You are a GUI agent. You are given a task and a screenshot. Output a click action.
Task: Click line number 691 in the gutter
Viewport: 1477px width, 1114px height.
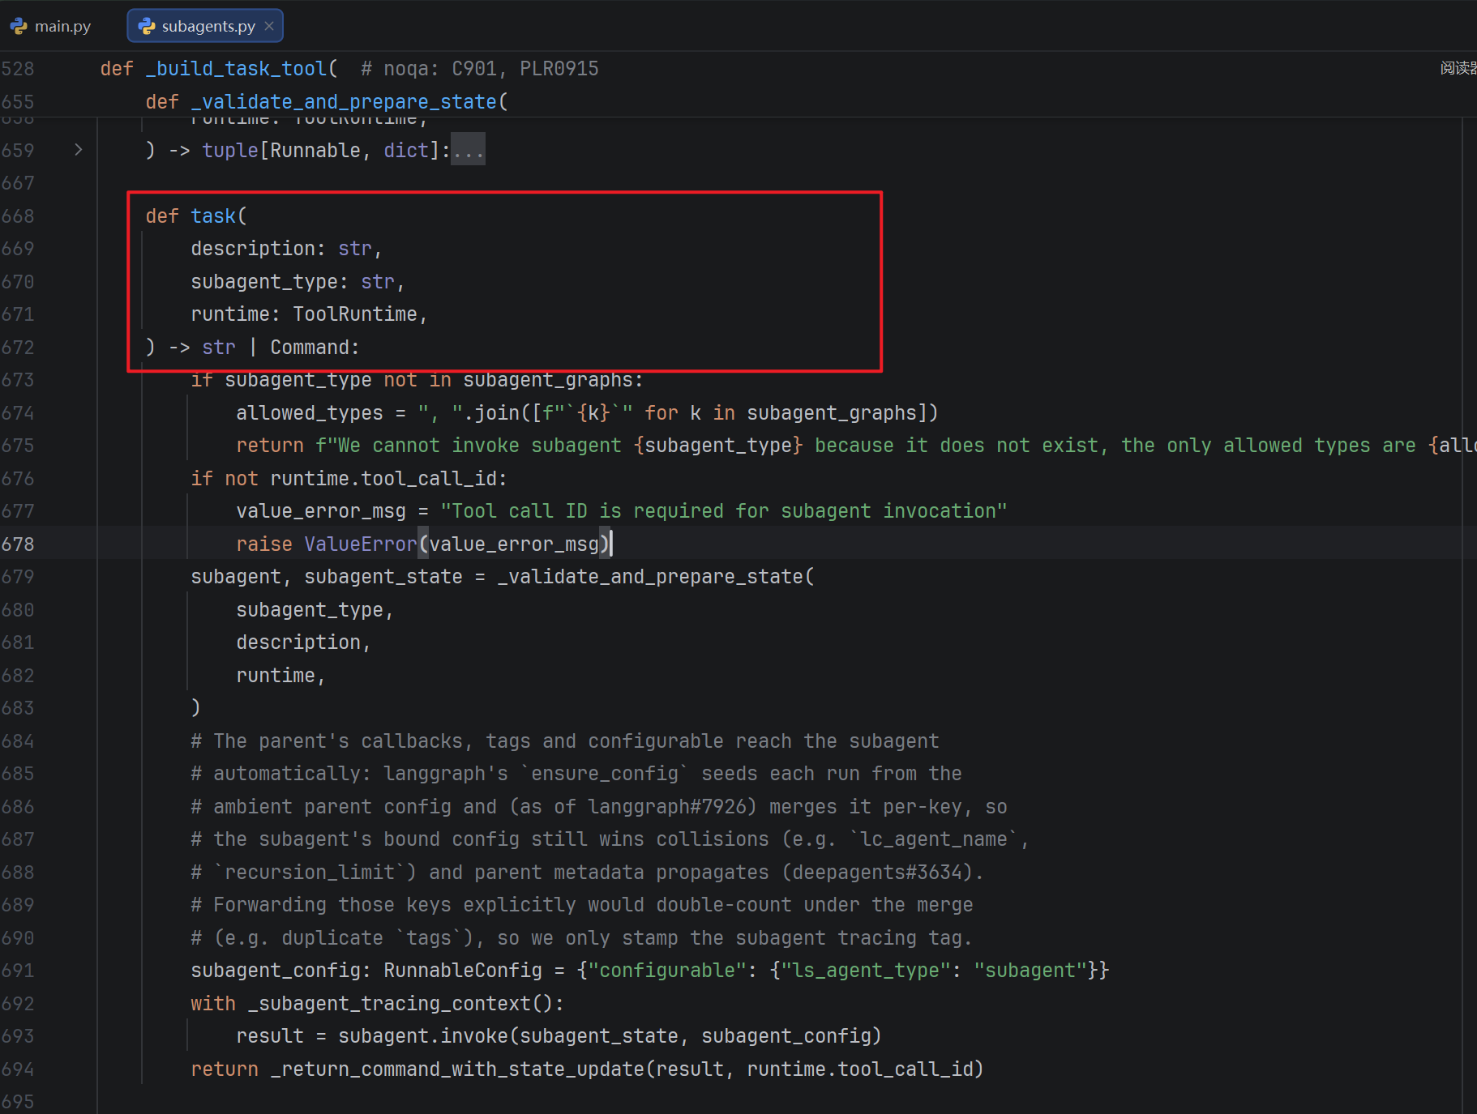[x=18, y=971]
